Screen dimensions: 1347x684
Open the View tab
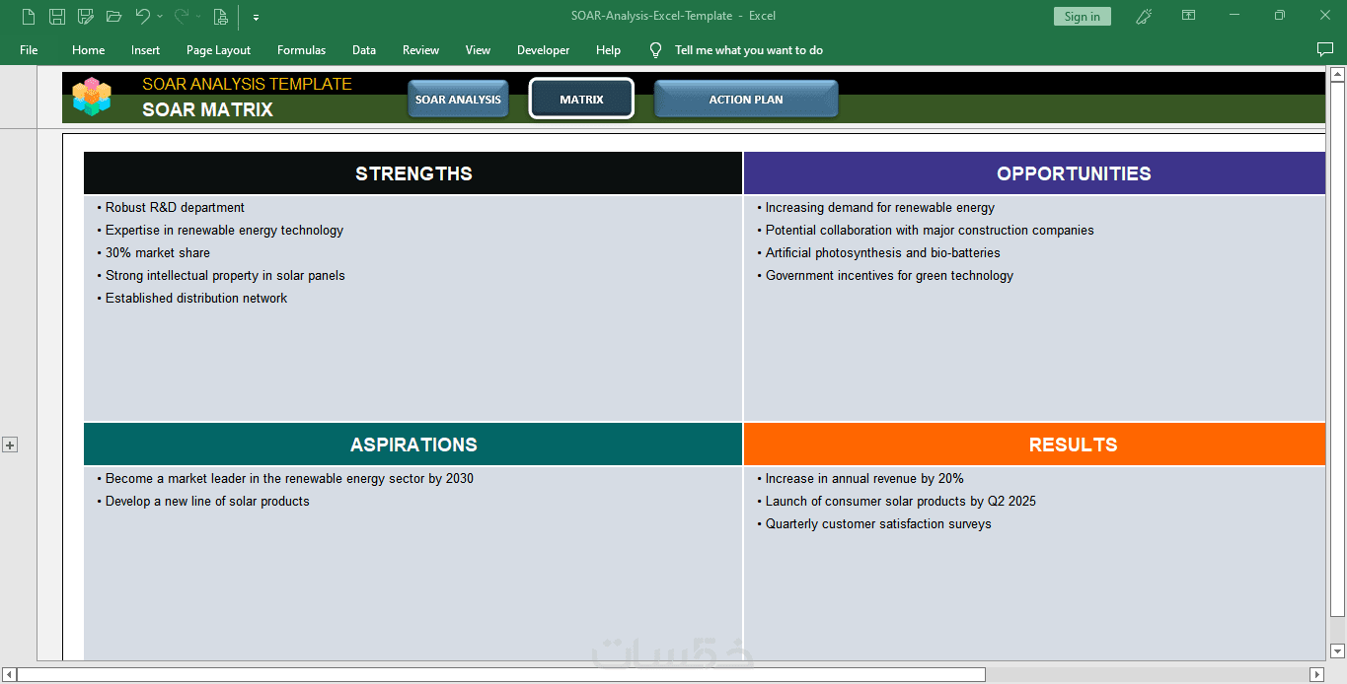(478, 49)
